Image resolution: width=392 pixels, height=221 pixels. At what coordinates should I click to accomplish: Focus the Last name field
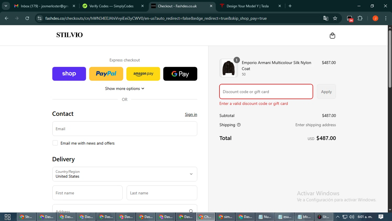coord(162,193)
